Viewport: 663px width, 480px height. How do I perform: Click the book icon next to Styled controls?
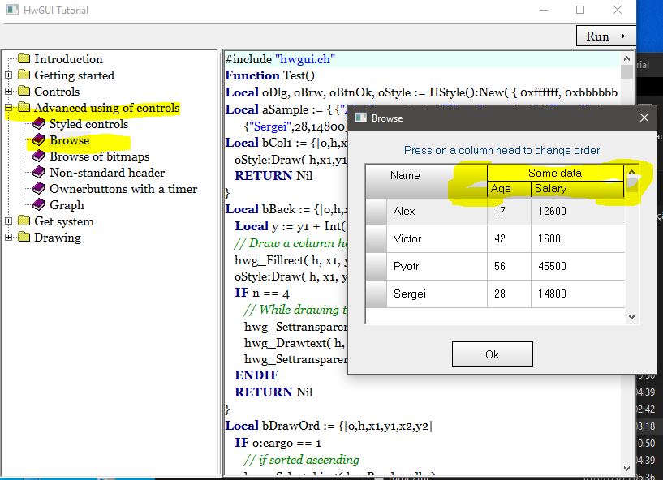(38, 124)
